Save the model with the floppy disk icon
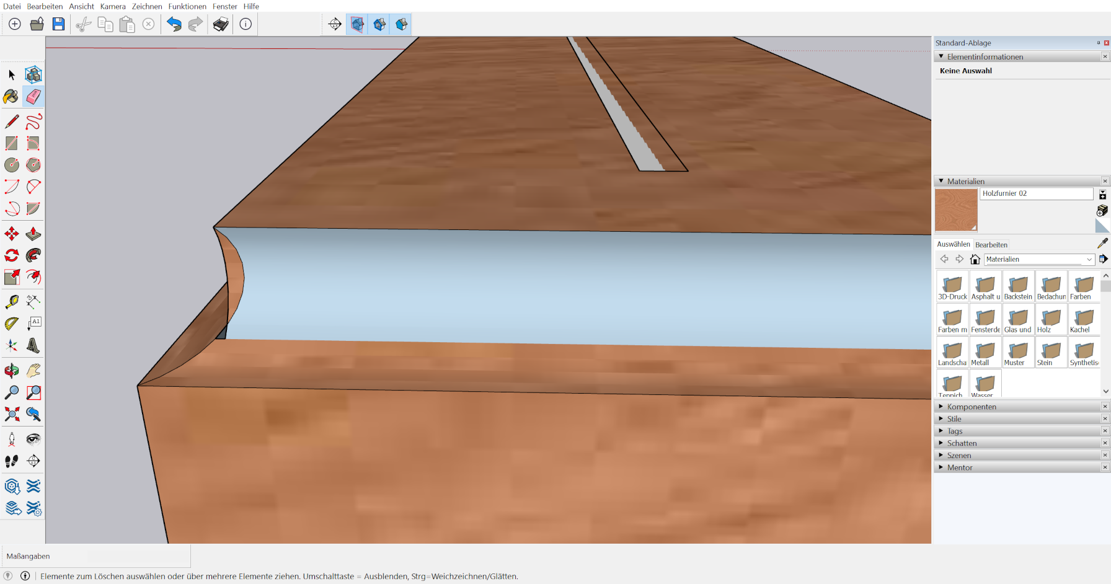The height and width of the screenshot is (584, 1111). tap(58, 24)
